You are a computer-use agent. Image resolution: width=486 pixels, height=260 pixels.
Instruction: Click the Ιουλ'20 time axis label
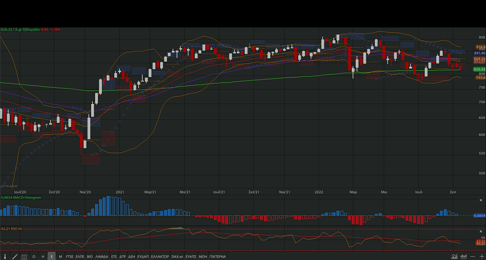(20, 192)
